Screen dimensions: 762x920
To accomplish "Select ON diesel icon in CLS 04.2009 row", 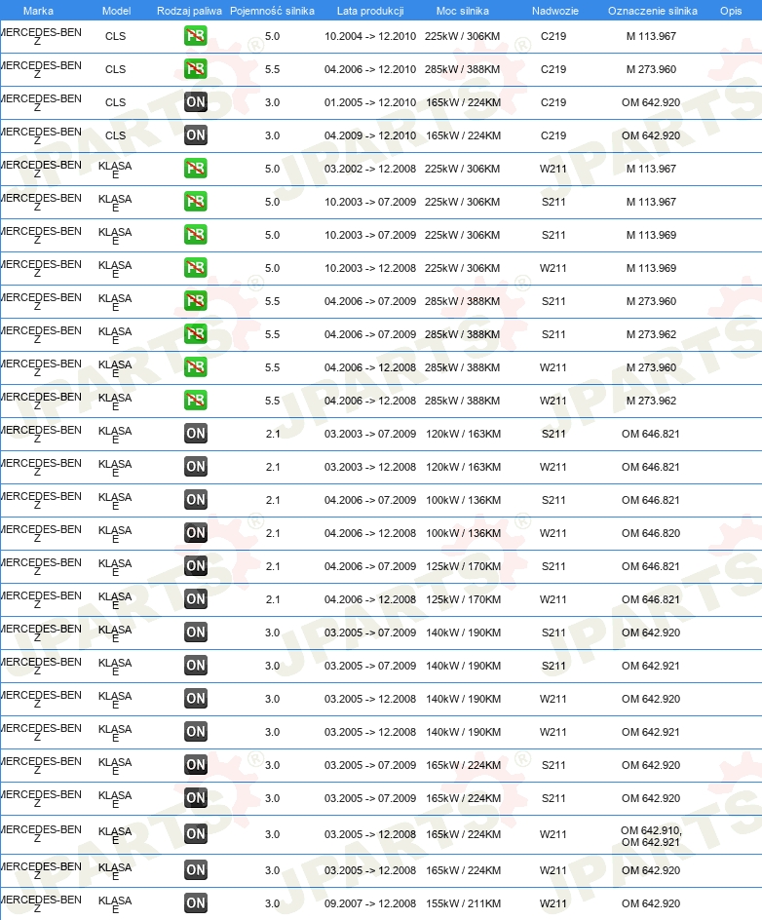I will click(x=195, y=135).
